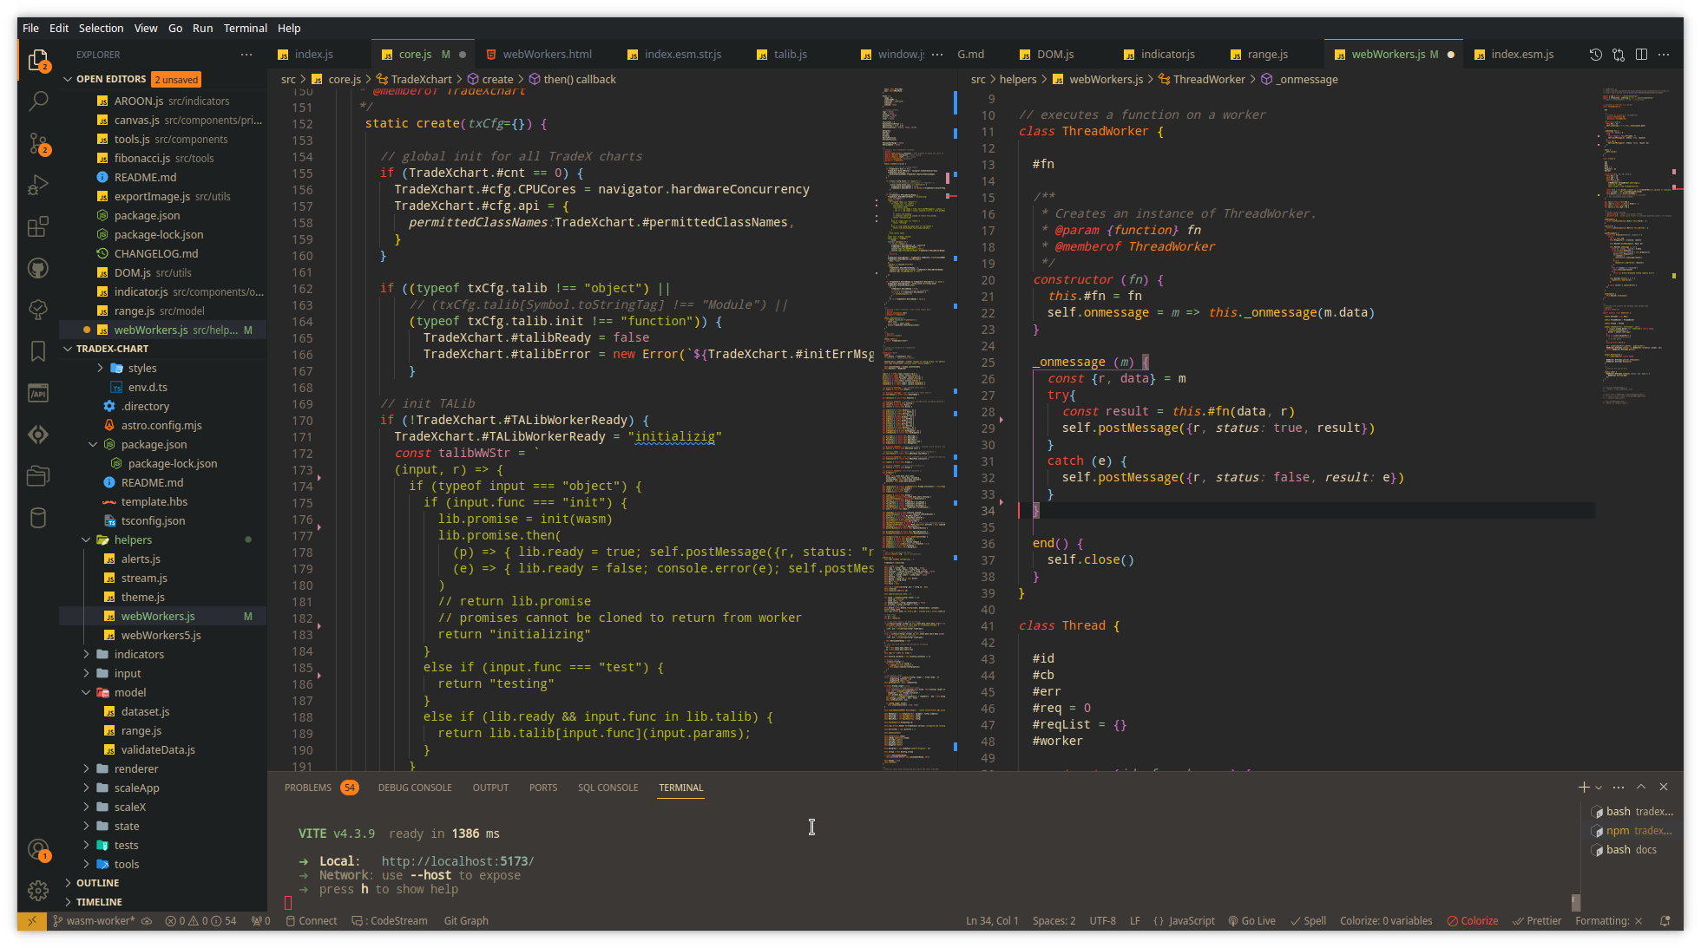Image resolution: width=1701 pixels, height=948 pixels.
Task: Open the database view icon
Action: 38,518
